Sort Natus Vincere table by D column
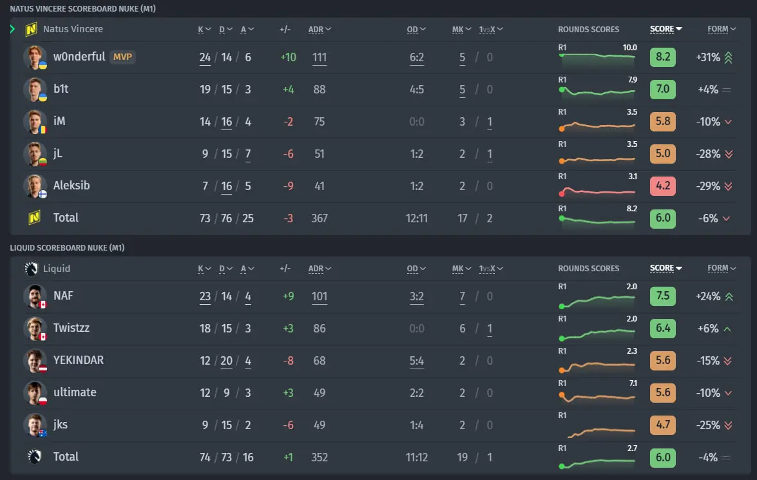The height and width of the screenshot is (480, 757). point(225,30)
